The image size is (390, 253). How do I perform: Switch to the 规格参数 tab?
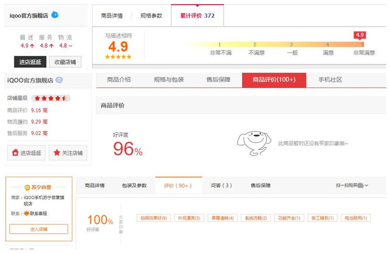click(151, 16)
